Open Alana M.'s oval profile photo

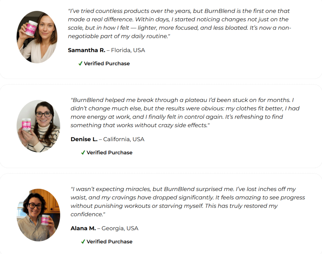click(38, 215)
